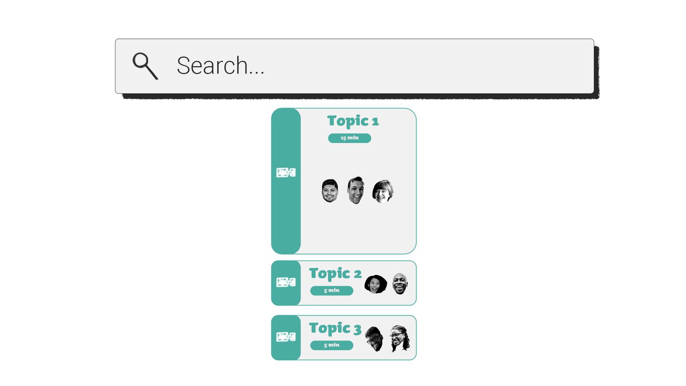Open the image icon on Topic 2 card
This screenshot has width=686, height=386.
pos(286,282)
